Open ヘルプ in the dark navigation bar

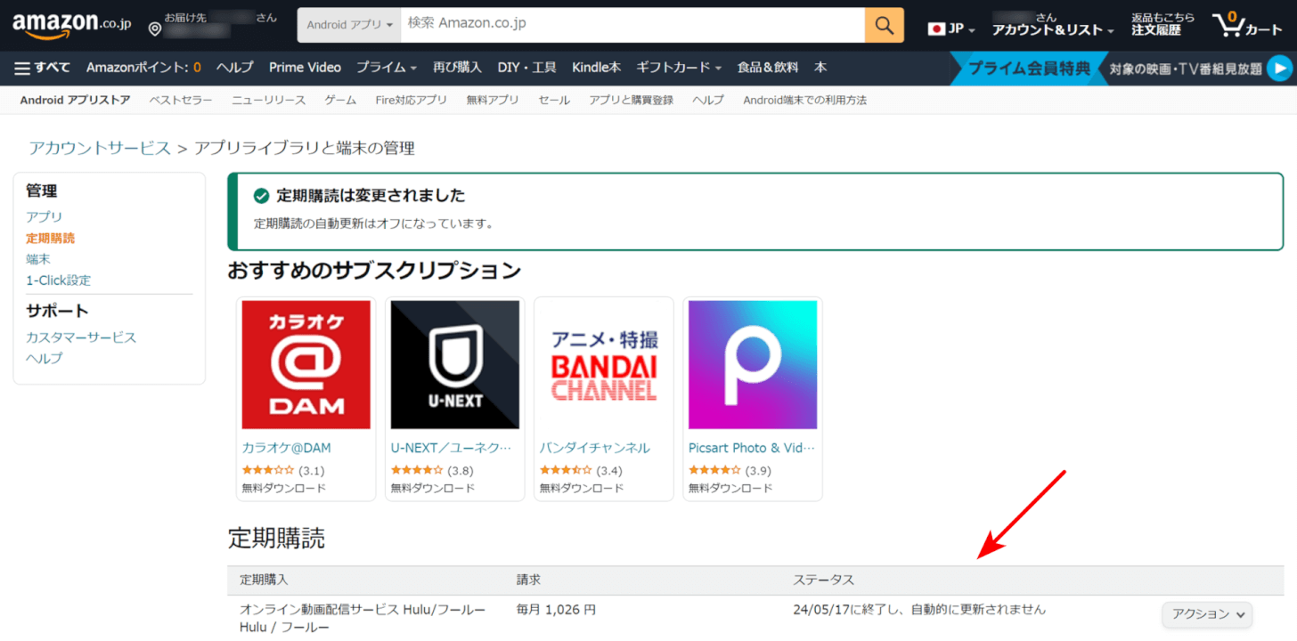[x=235, y=68]
